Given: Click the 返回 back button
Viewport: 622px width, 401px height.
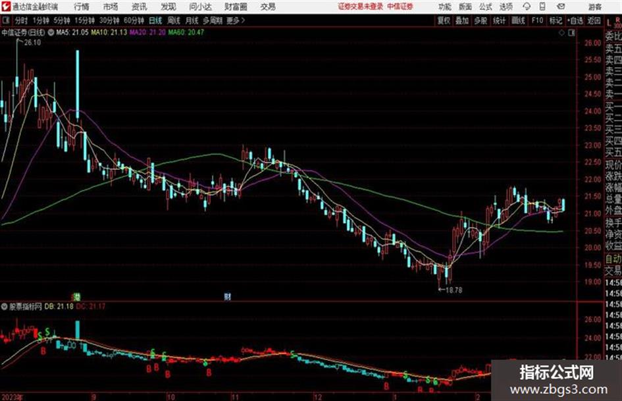Looking at the screenshot, I should [594, 20].
